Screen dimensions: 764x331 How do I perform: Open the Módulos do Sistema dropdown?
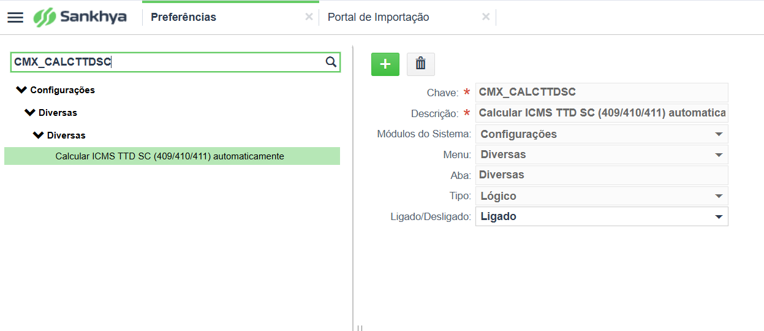tap(602, 134)
